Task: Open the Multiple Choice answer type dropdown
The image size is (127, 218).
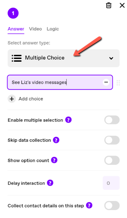Action: point(63,58)
